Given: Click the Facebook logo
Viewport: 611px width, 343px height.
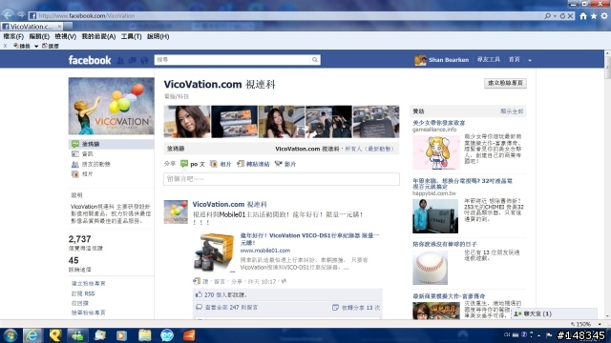Looking at the screenshot, I should [90, 60].
